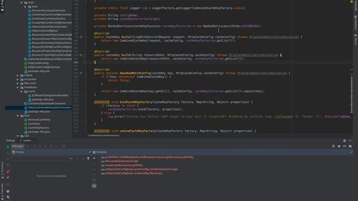Open Debug panel settings gear
The width and height of the screenshot is (358, 201).
(x=345, y=141)
